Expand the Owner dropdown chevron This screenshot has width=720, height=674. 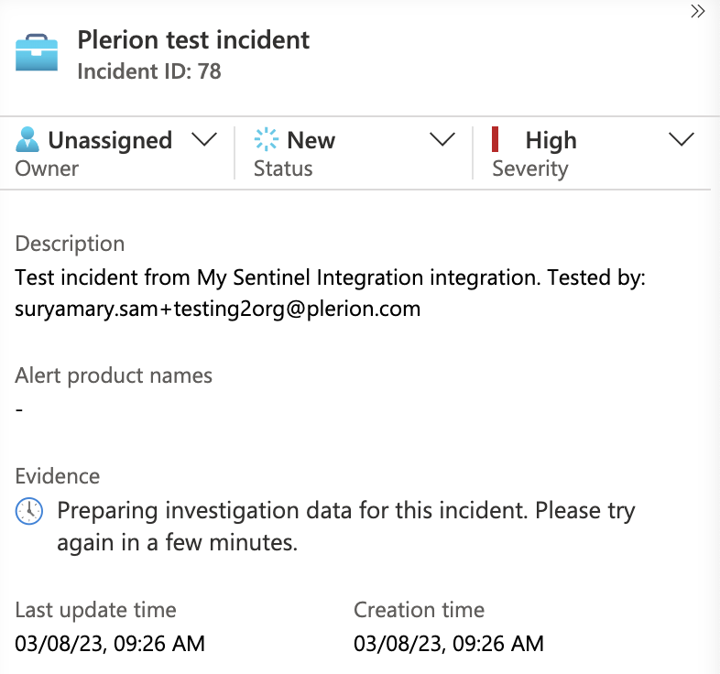pyautogui.click(x=204, y=139)
